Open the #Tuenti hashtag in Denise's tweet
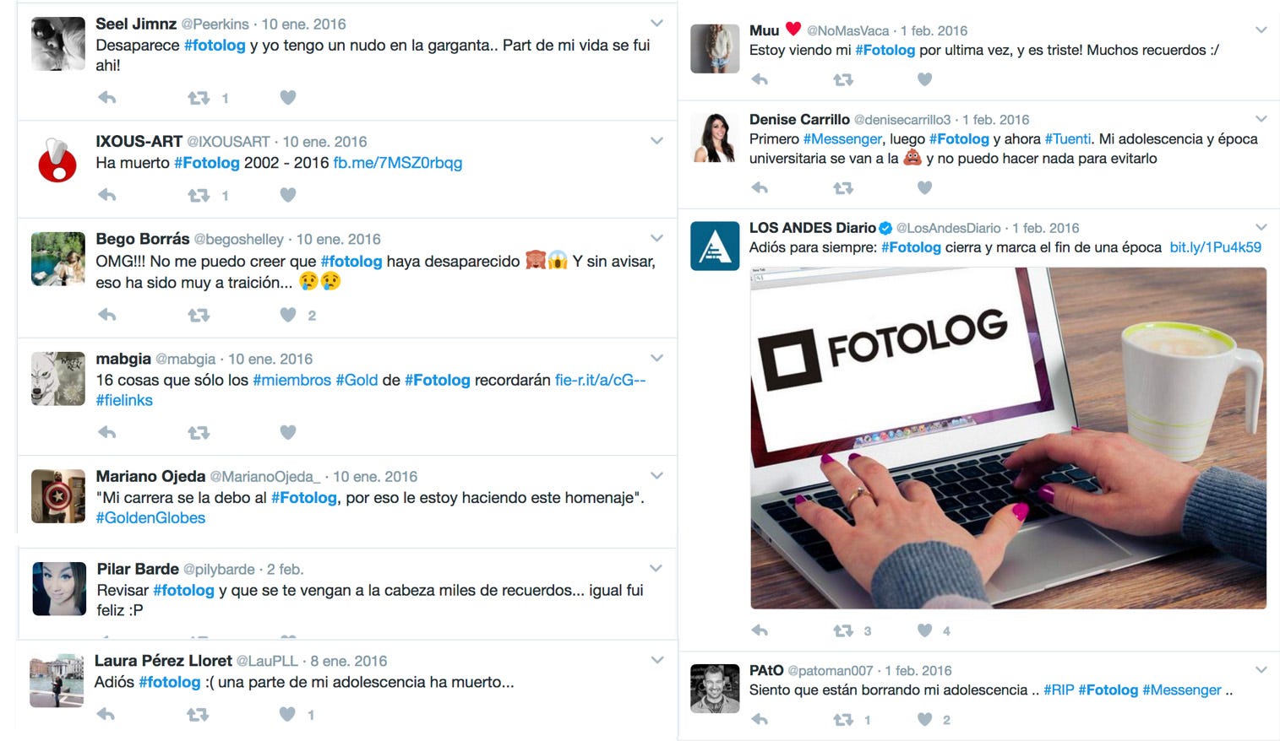Screen dimensions: 1280x741 coord(1068,139)
